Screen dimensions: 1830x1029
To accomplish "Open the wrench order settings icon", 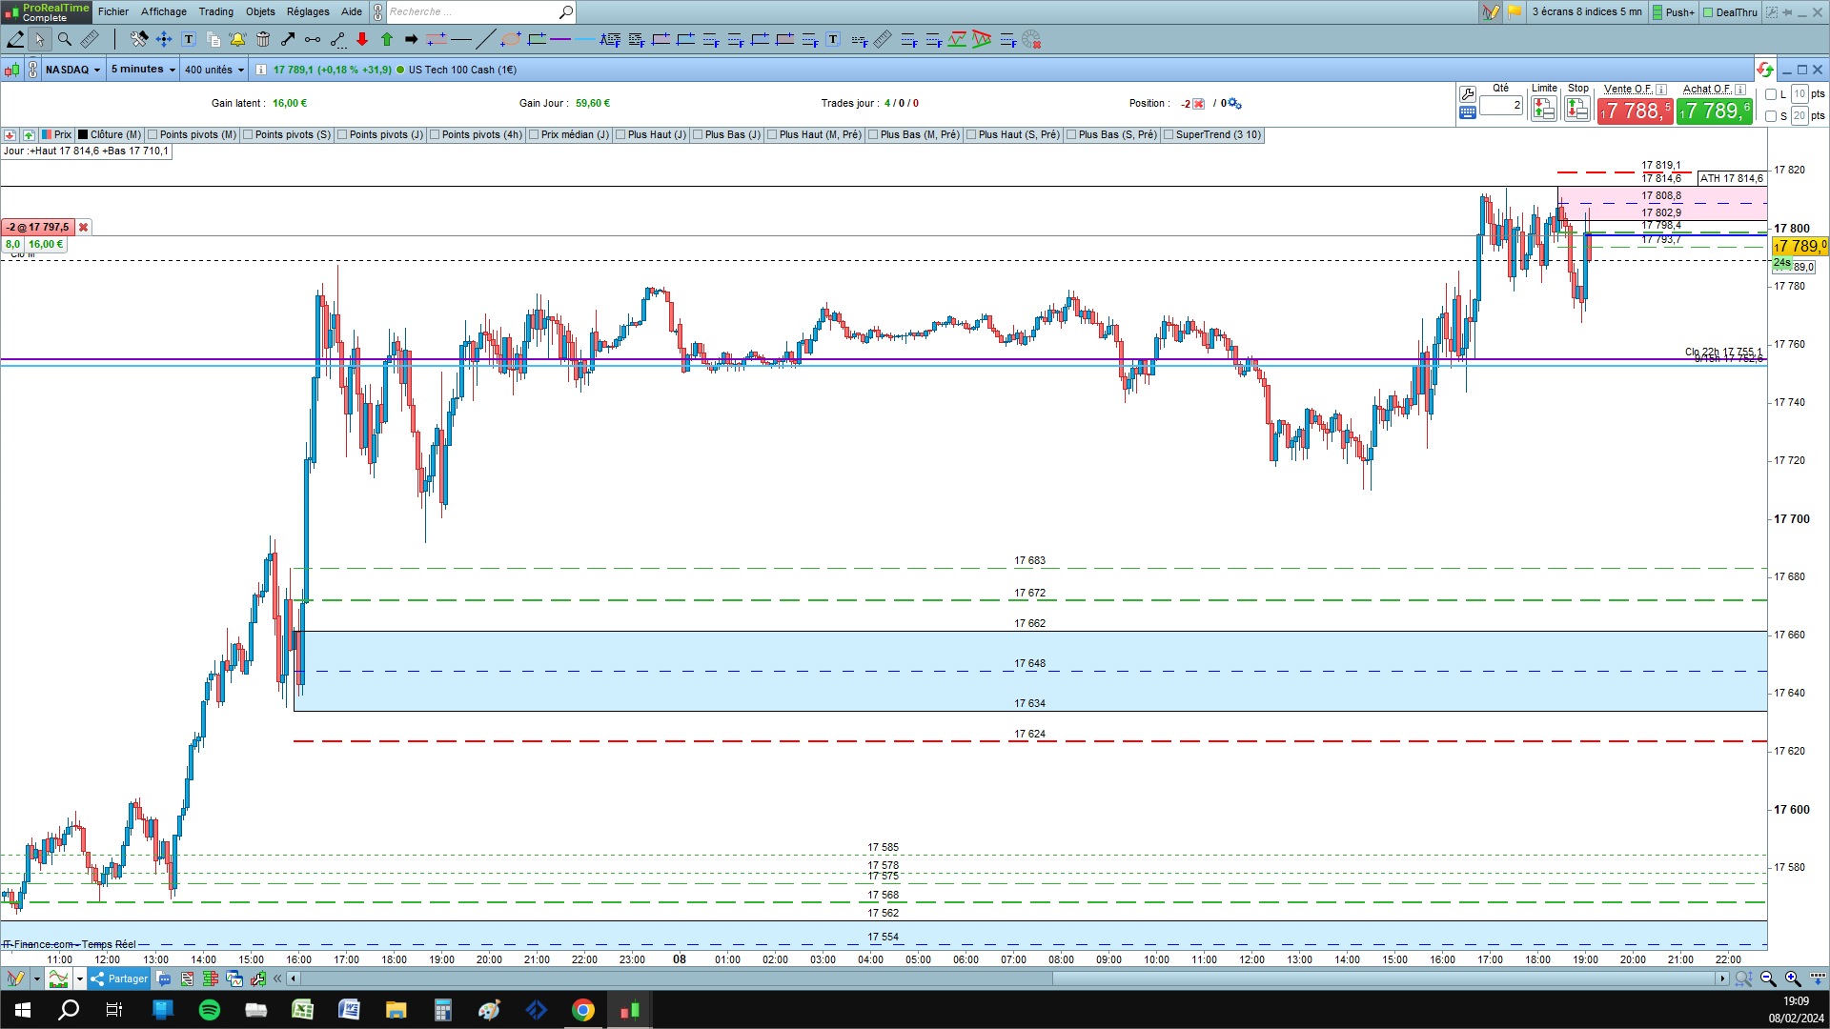I will pyautogui.click(x=1468, y=93).
